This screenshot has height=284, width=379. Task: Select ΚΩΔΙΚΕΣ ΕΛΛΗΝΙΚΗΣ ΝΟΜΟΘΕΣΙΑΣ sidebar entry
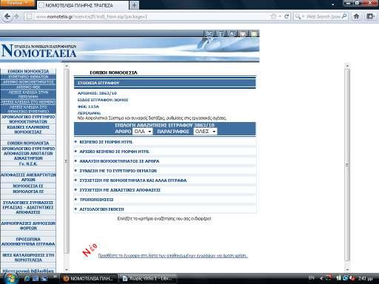click(28, 129)
